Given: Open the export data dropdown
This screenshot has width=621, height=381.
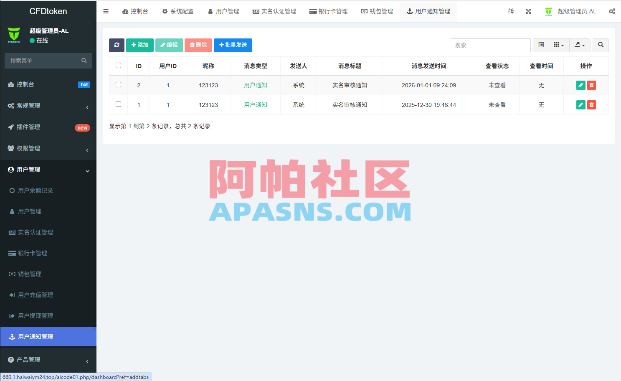Looking at the screenshot, I should tap(580, 45).
